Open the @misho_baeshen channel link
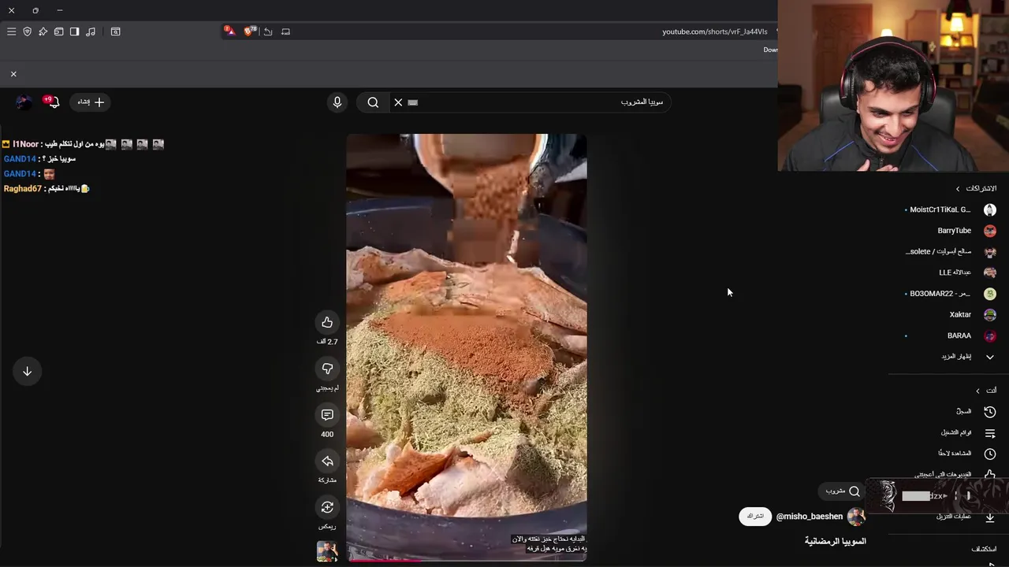1009x567 pixels. coord(810,517)
